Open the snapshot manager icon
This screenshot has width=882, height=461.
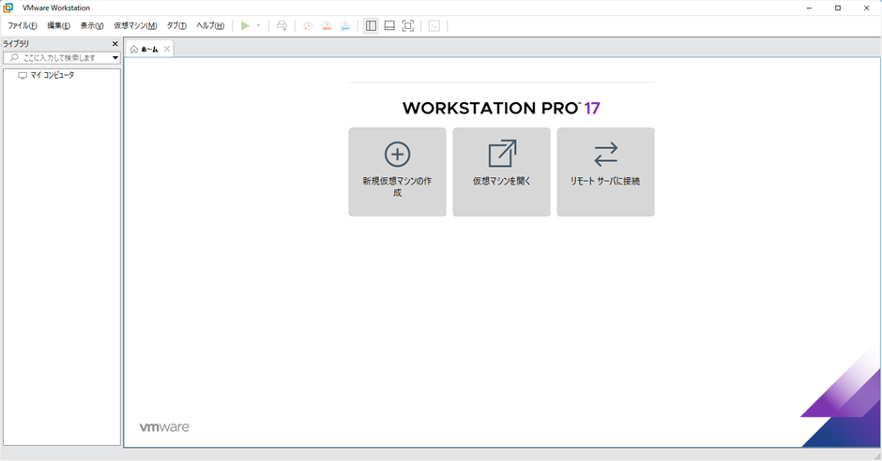(x=345, y=26)
